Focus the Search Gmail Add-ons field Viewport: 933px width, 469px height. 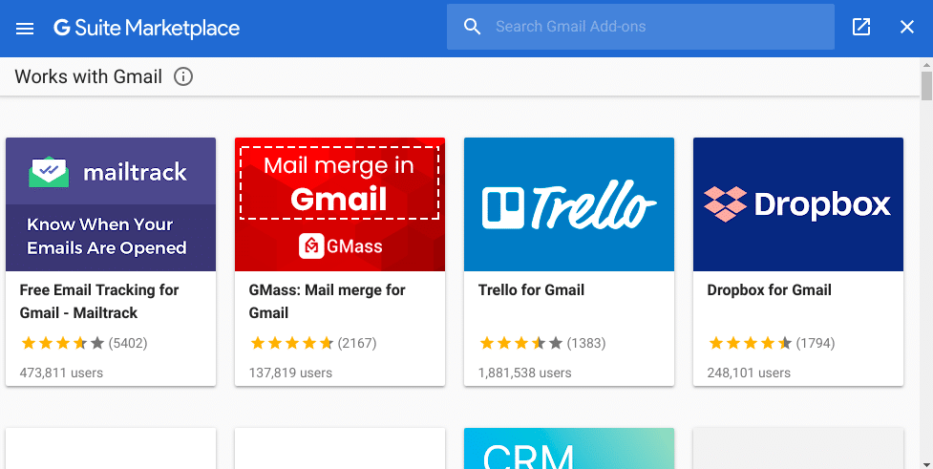point(640,27)
